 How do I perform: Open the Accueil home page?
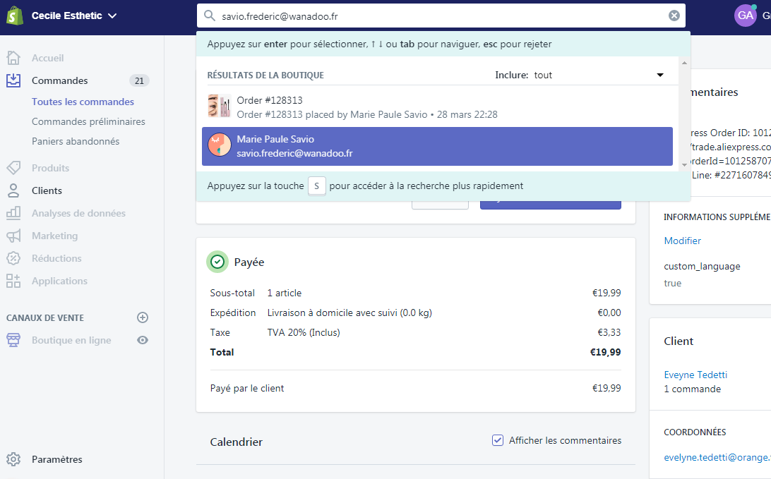click(x=47, y=58)
